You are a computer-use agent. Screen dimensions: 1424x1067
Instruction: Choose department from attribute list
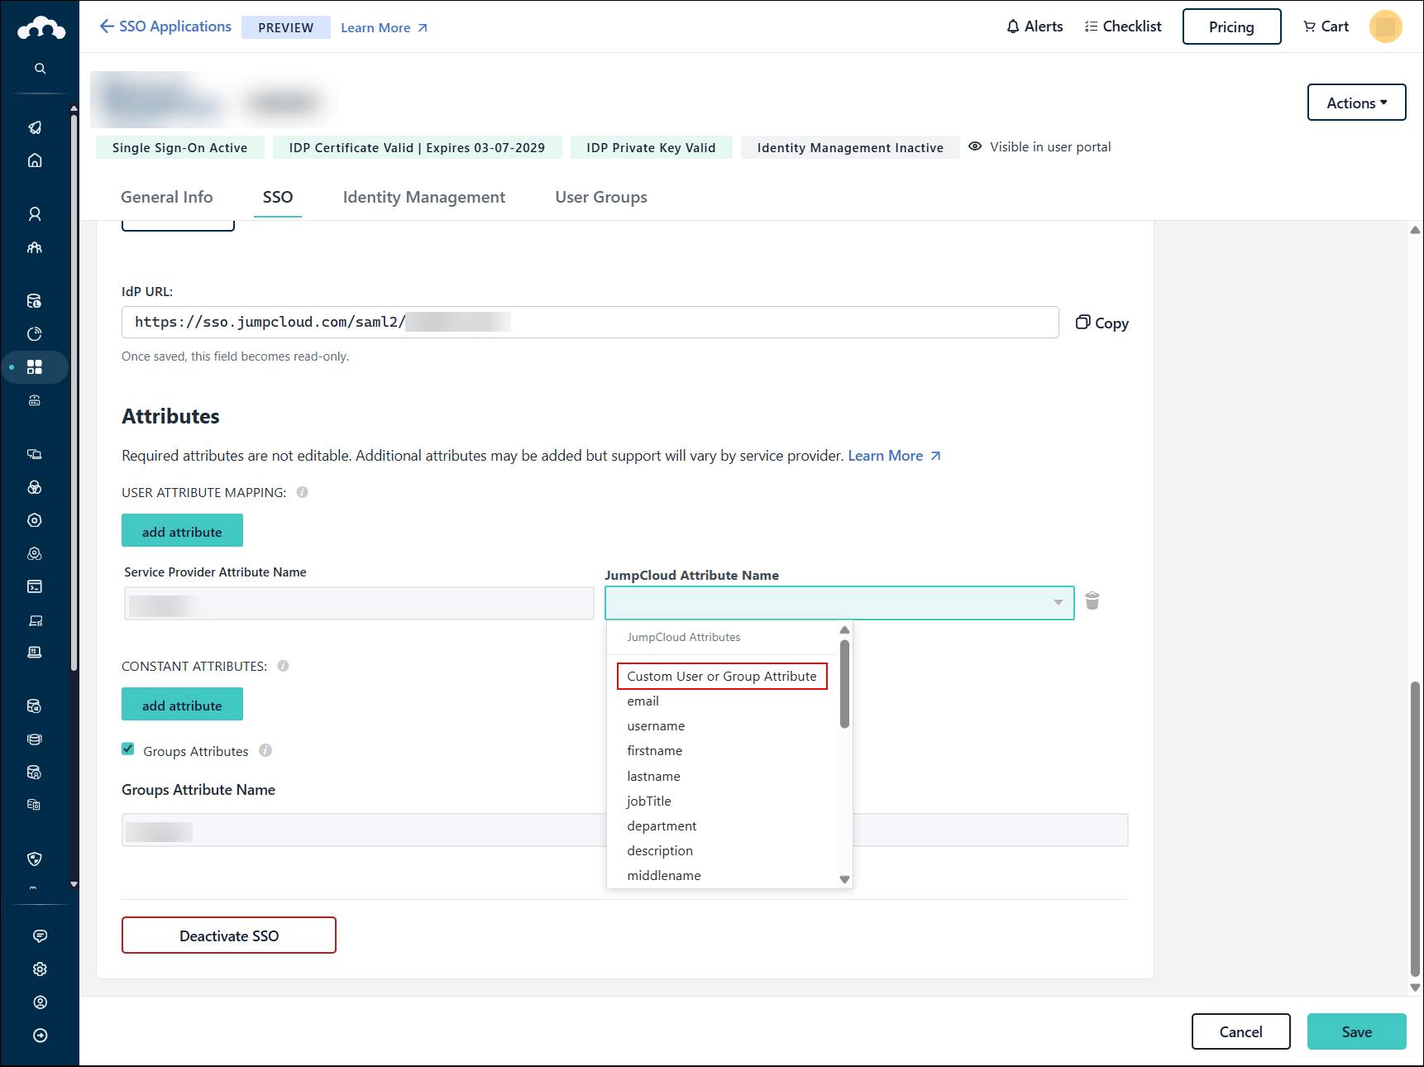pos(662,826)
